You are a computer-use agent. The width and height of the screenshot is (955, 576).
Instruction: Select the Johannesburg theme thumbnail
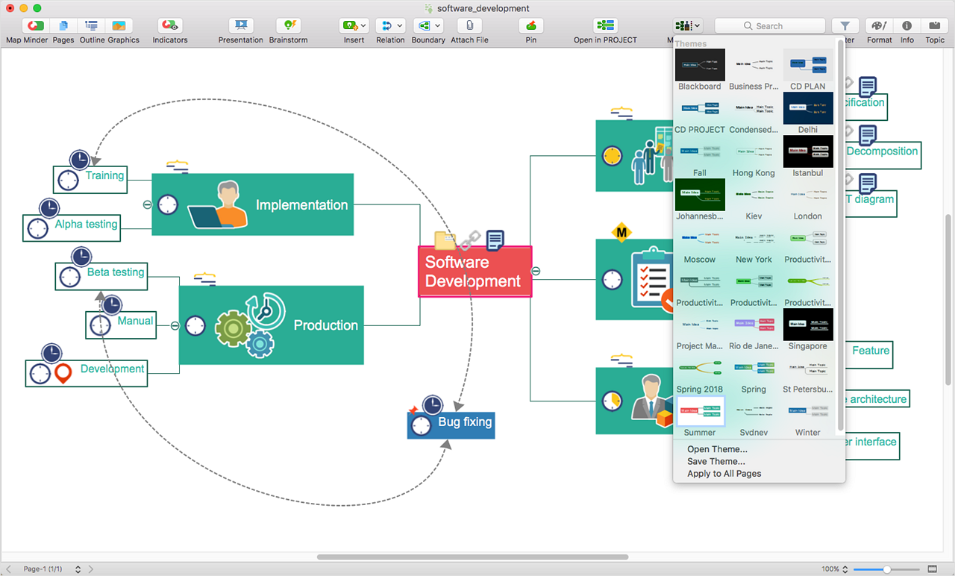tap(700, 195)
